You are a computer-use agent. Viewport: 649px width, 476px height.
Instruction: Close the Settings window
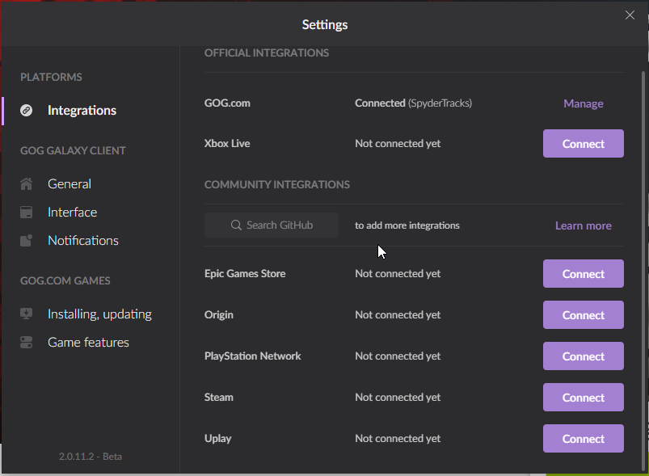(x=630, y=15)
